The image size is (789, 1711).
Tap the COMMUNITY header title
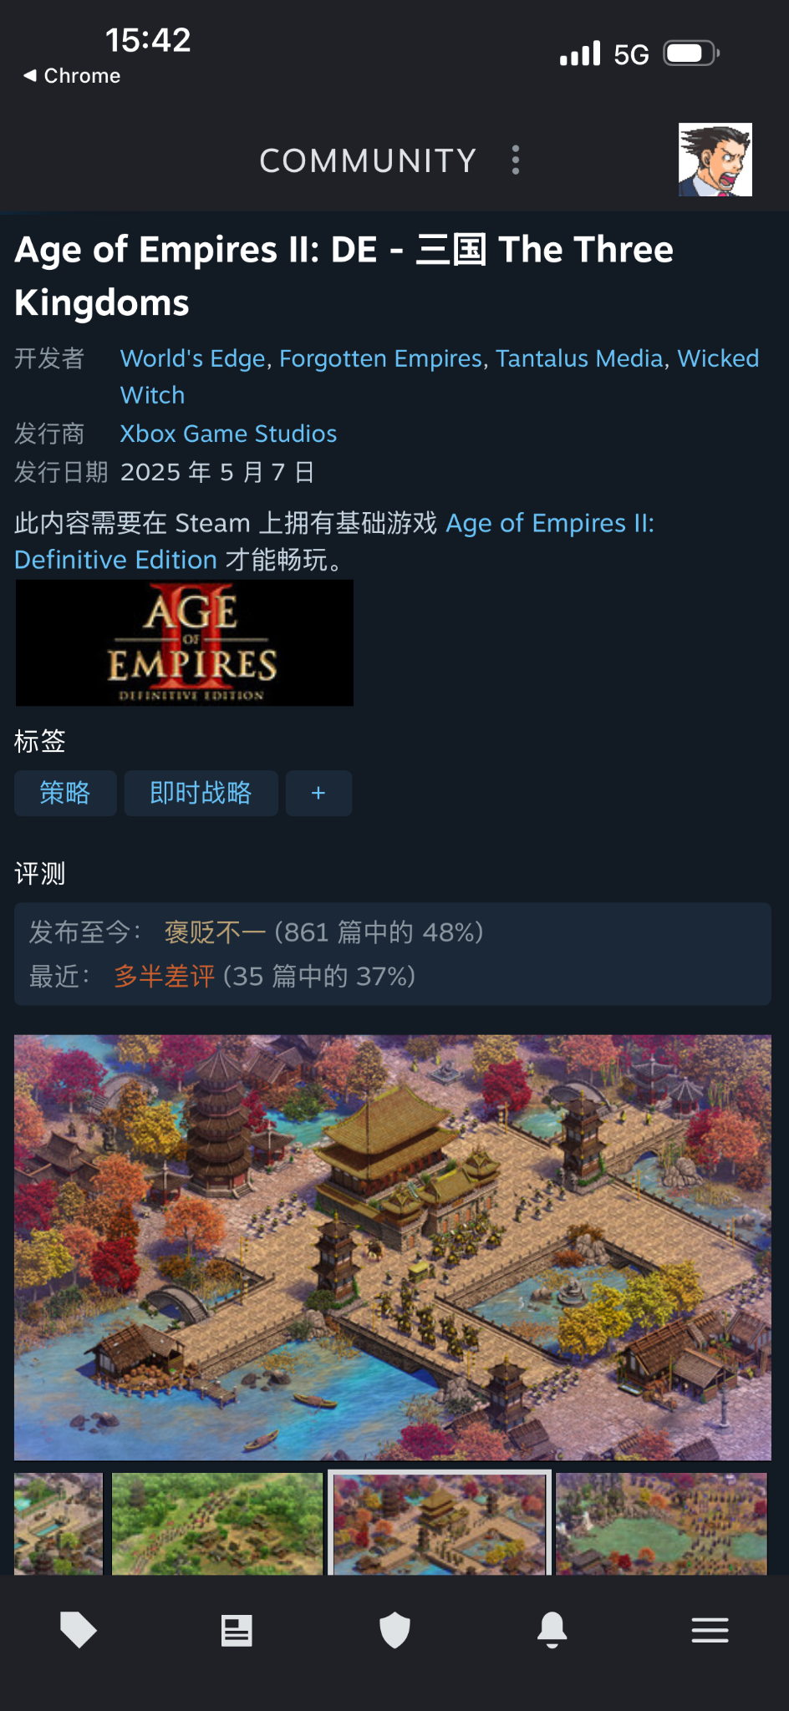click(x=368, y=160)
